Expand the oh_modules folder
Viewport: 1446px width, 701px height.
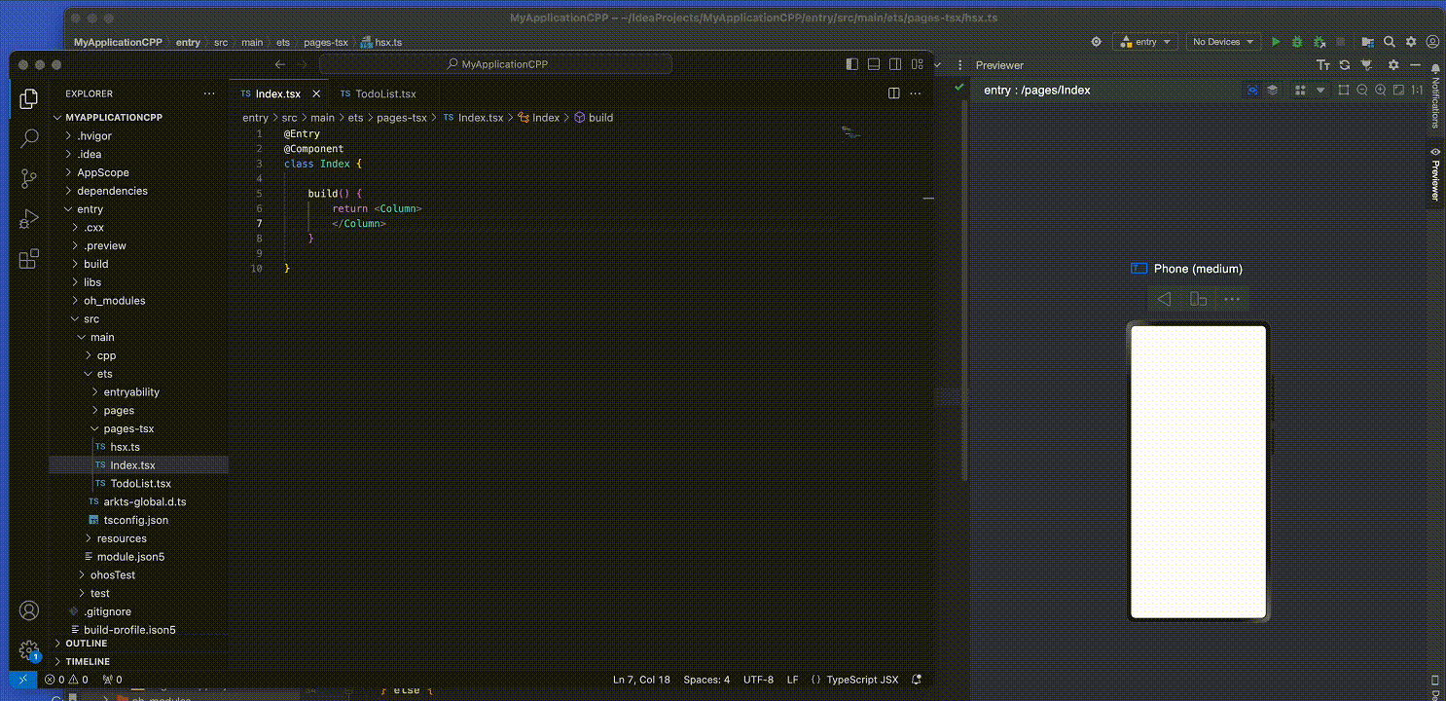pyautogui.click(x=114, y=301)
